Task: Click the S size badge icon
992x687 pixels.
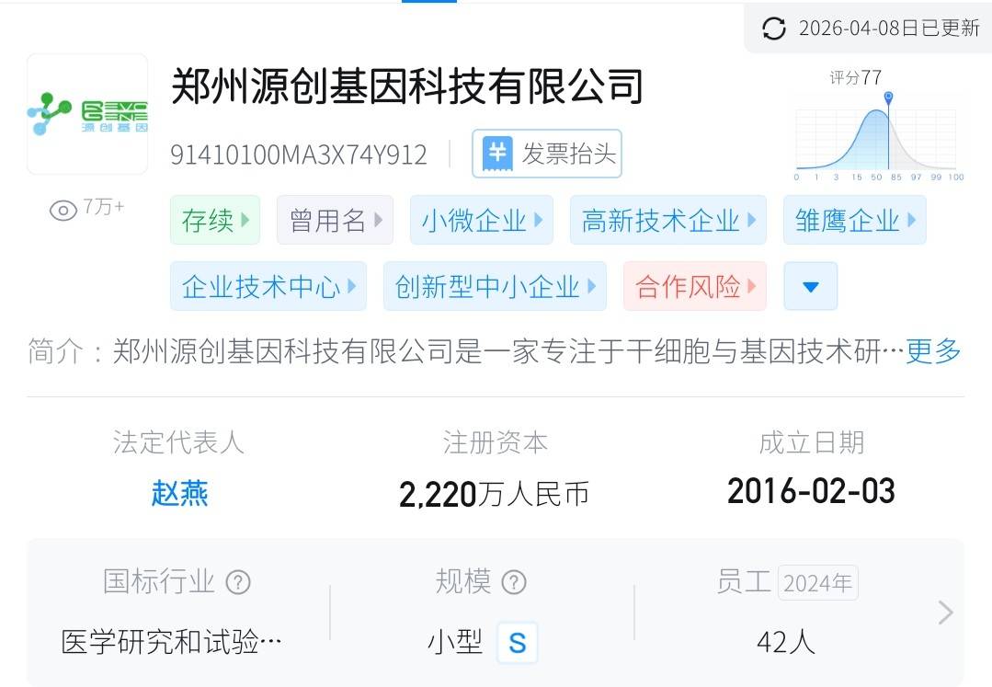Action: coord(518,643)
